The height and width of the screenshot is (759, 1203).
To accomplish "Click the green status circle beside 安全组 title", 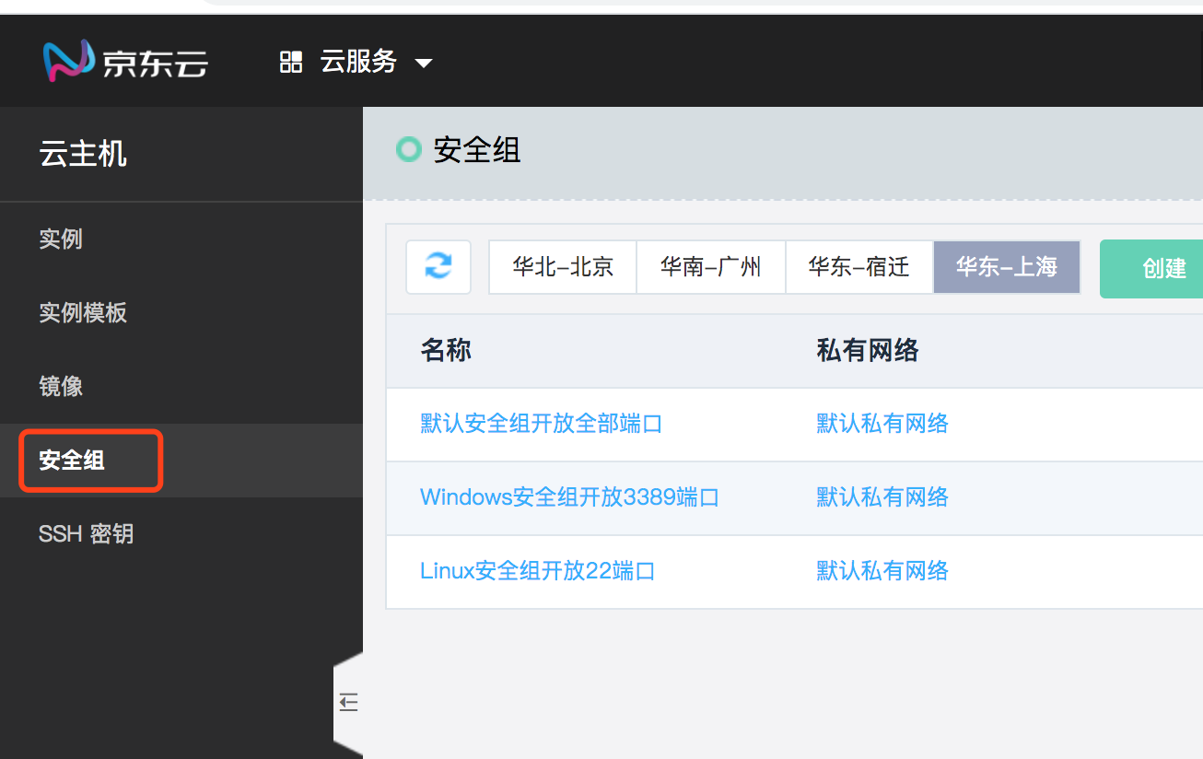I will [408, 148].
